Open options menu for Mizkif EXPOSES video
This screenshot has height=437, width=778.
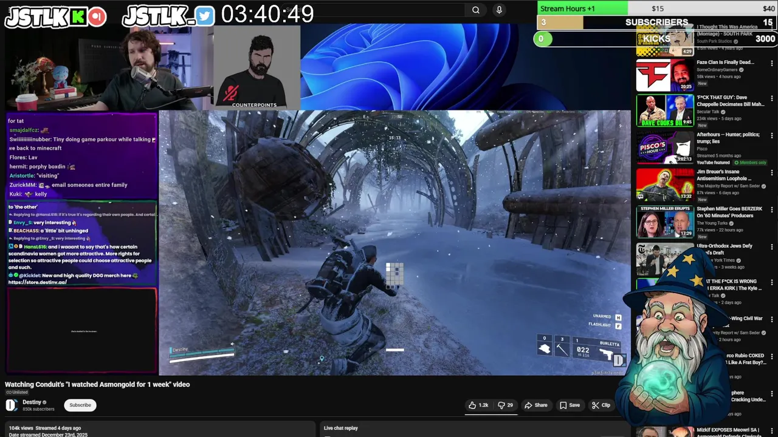(x=772, y=431)
